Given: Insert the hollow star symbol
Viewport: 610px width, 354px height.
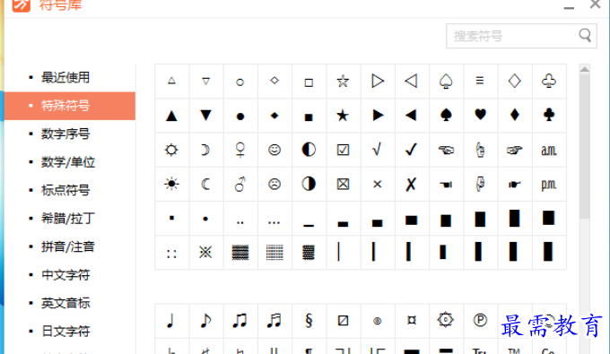Looking at the screenshot, I should [343, 82].
